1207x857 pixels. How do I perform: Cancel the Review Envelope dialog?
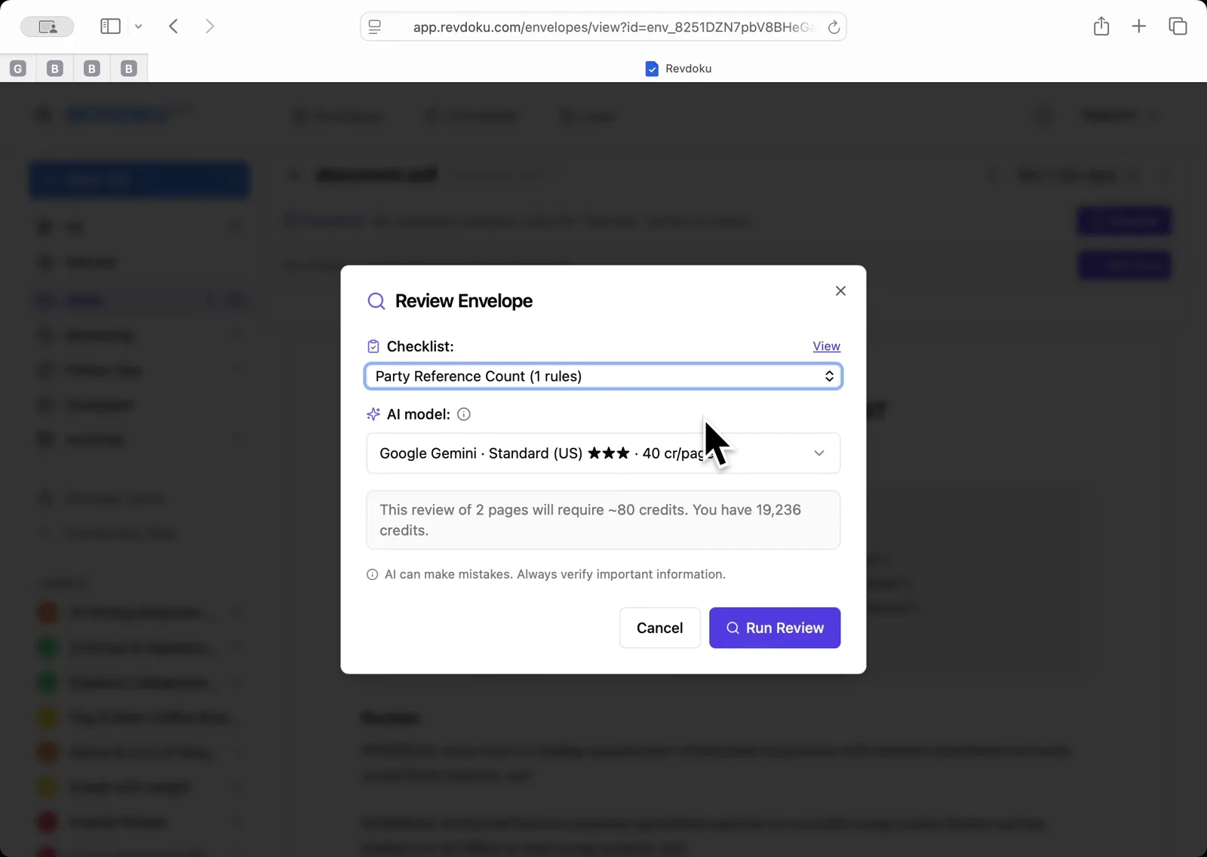[659, 628]
